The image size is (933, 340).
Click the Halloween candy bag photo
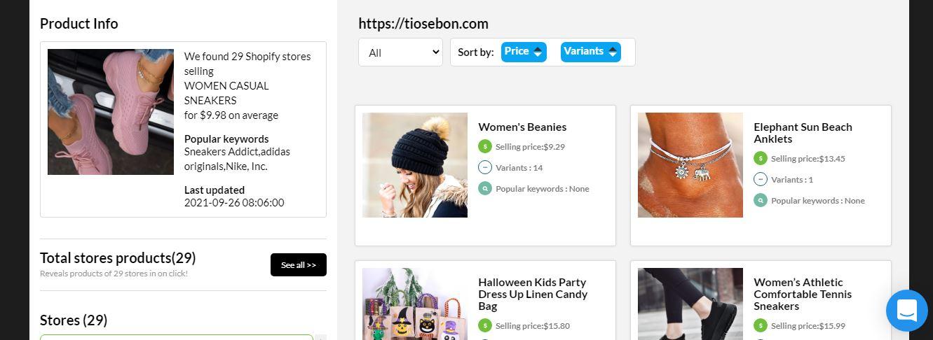tap(415, 304)
